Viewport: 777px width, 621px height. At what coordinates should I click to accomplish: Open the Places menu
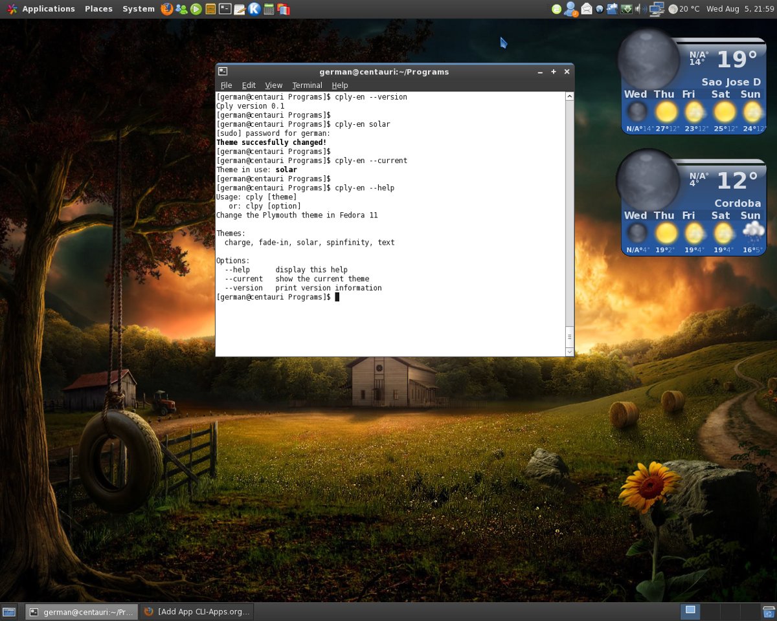coord(98,9)
